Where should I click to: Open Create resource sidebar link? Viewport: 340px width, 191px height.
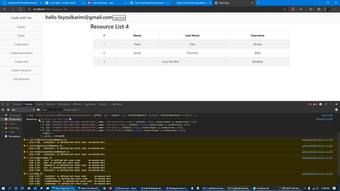[x=21, y=71]
